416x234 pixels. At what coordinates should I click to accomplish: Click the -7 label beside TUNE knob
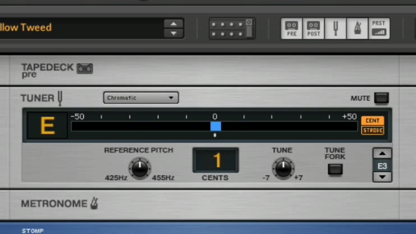coord(266,177)
